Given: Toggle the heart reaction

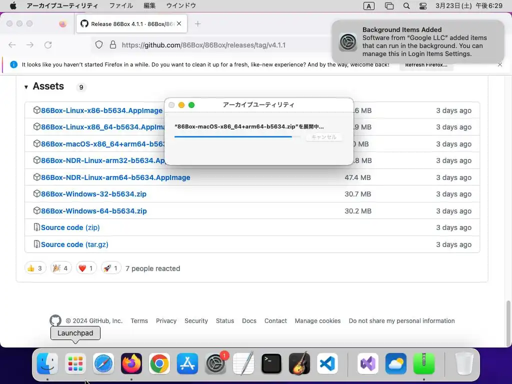Looking at the screenshot, I should pos(86,268).
